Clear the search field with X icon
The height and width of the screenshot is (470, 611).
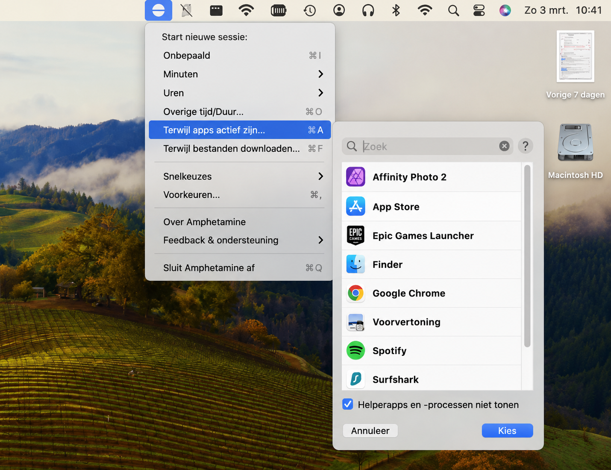(x=504, y=146)
